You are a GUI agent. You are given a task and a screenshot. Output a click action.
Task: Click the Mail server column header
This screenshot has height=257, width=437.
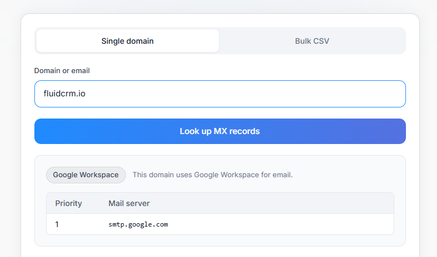[129, 203]
